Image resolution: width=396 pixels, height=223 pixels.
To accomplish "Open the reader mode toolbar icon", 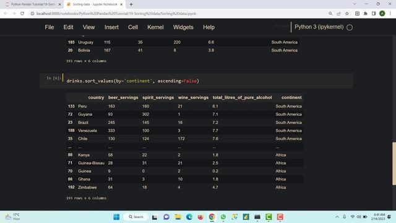I will (357, 14).
